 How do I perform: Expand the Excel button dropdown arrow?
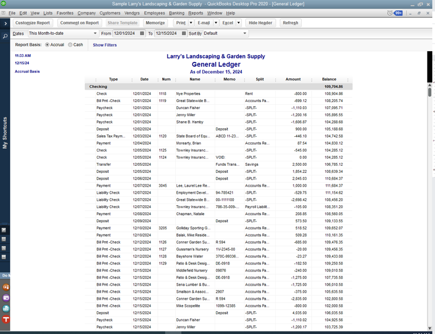tap(239, 23)
